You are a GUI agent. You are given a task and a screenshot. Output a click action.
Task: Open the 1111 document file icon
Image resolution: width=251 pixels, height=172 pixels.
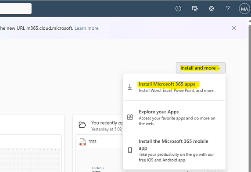(82, 142)
